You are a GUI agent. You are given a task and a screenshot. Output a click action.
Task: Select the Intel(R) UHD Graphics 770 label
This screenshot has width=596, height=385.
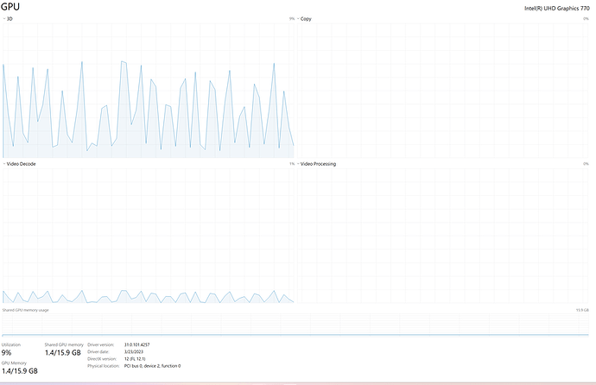[x=557, y=9]
